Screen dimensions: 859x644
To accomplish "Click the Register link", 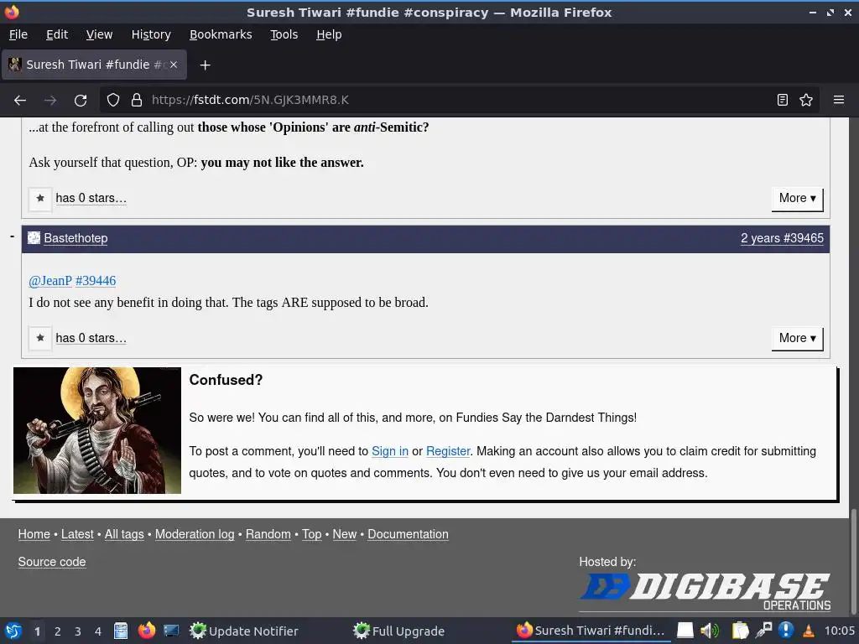I will 448,451.
